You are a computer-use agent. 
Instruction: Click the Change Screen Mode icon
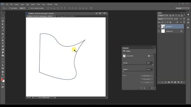tap(3, 87)
